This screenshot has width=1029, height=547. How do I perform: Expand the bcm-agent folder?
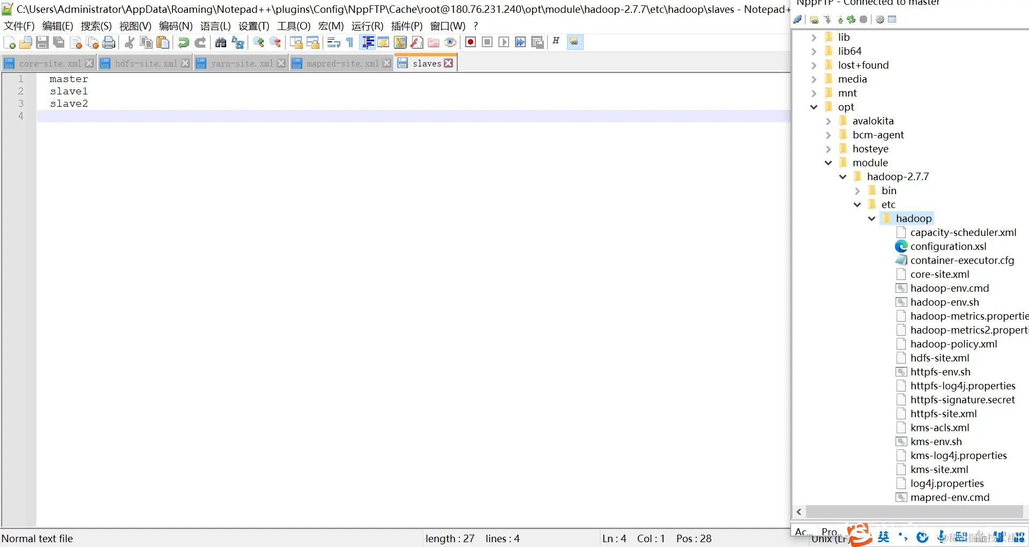pyautogui.click(x=828, y=135)
